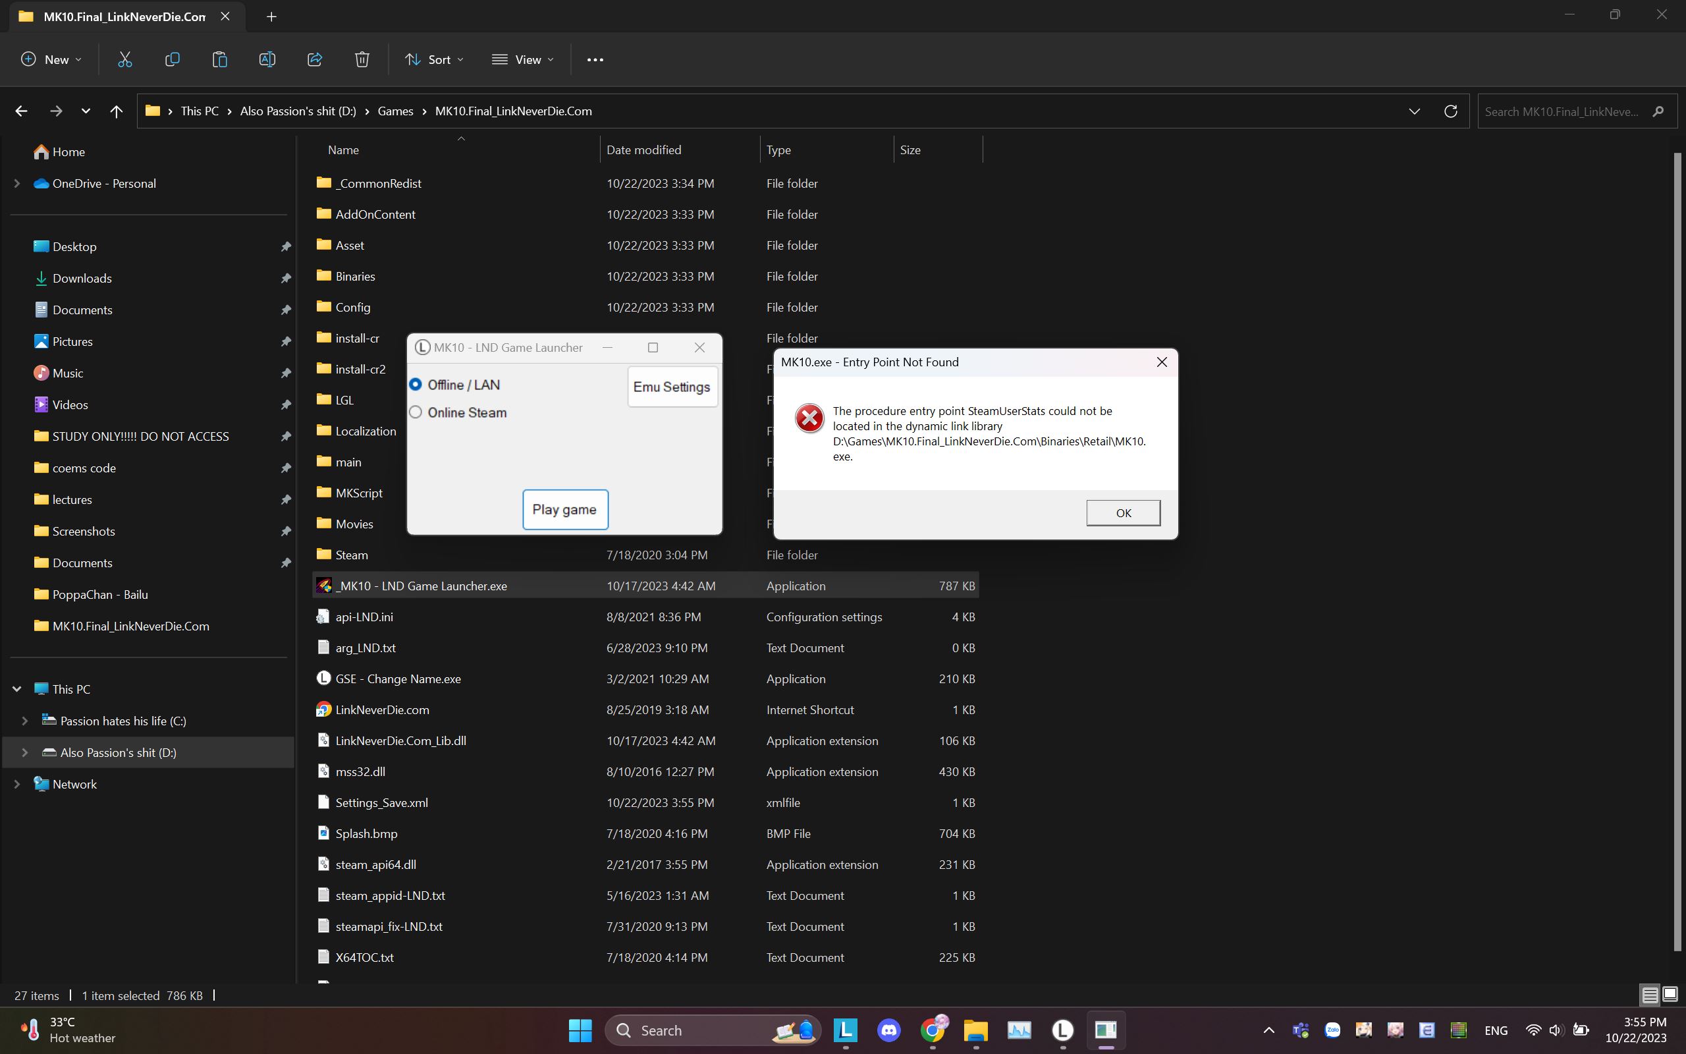Viewport: 1686px width, 1054px height.
Task: Open Google Chrome from the taskbar
Action: [x=934, y=1030]
